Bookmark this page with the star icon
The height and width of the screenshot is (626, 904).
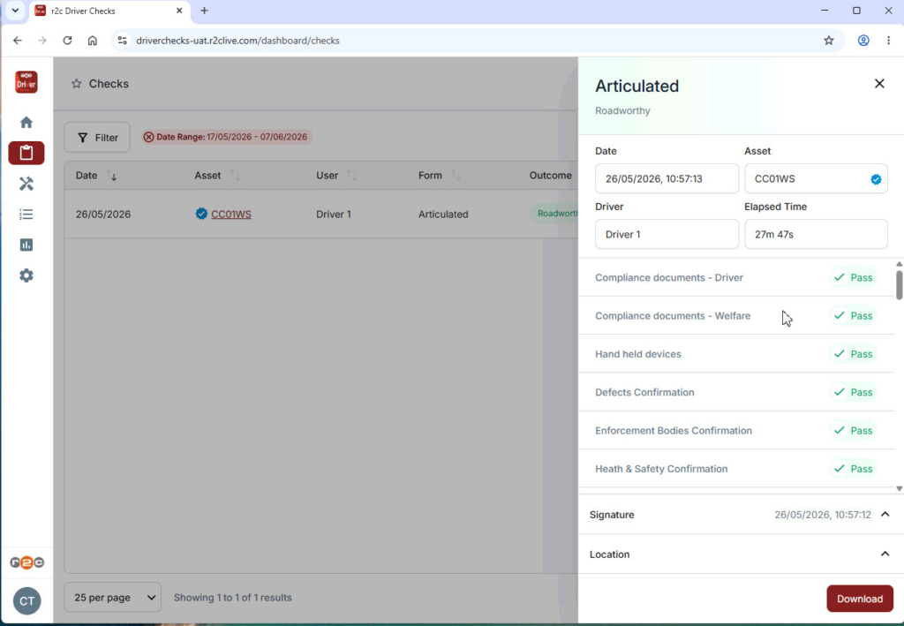828,41
